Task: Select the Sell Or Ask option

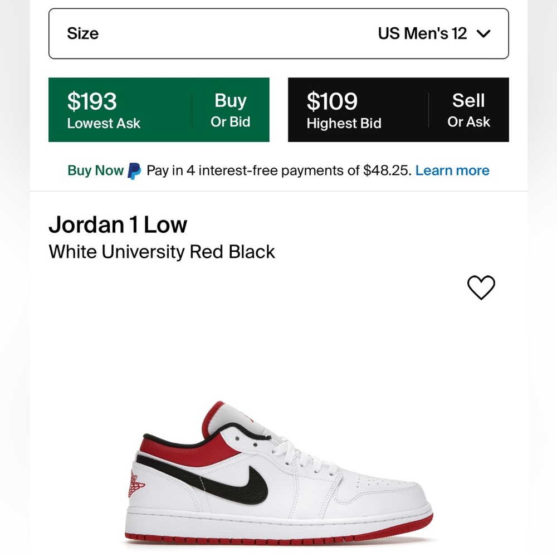Action: point(469,109)
